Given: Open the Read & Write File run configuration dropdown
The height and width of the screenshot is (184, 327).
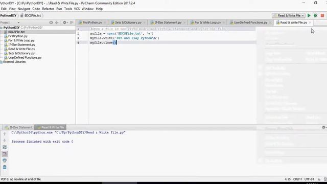Looking at the screenshot, I should pyautogui.click(x=289, y=16).
